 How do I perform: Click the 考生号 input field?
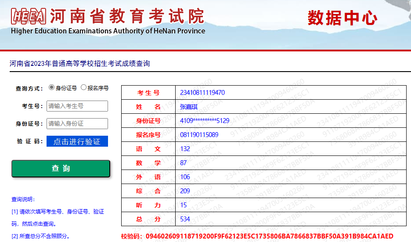pos(77,106)
